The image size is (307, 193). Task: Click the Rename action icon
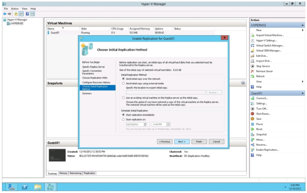point(253,145)
